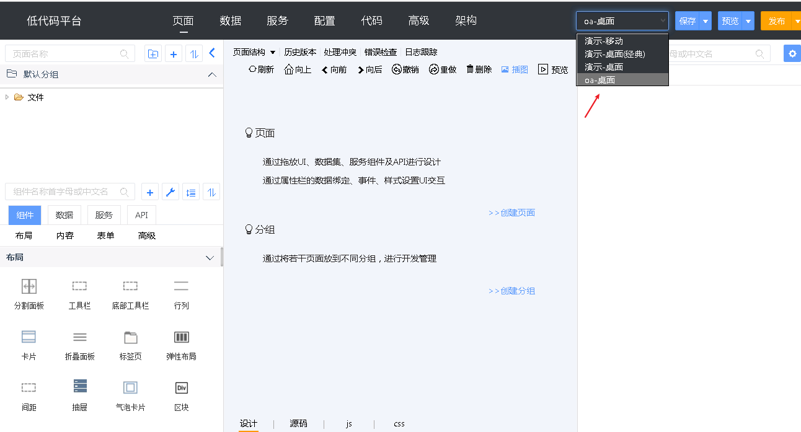Switch to the API tab
801x432 pixels.
click(x=141, y=215)
